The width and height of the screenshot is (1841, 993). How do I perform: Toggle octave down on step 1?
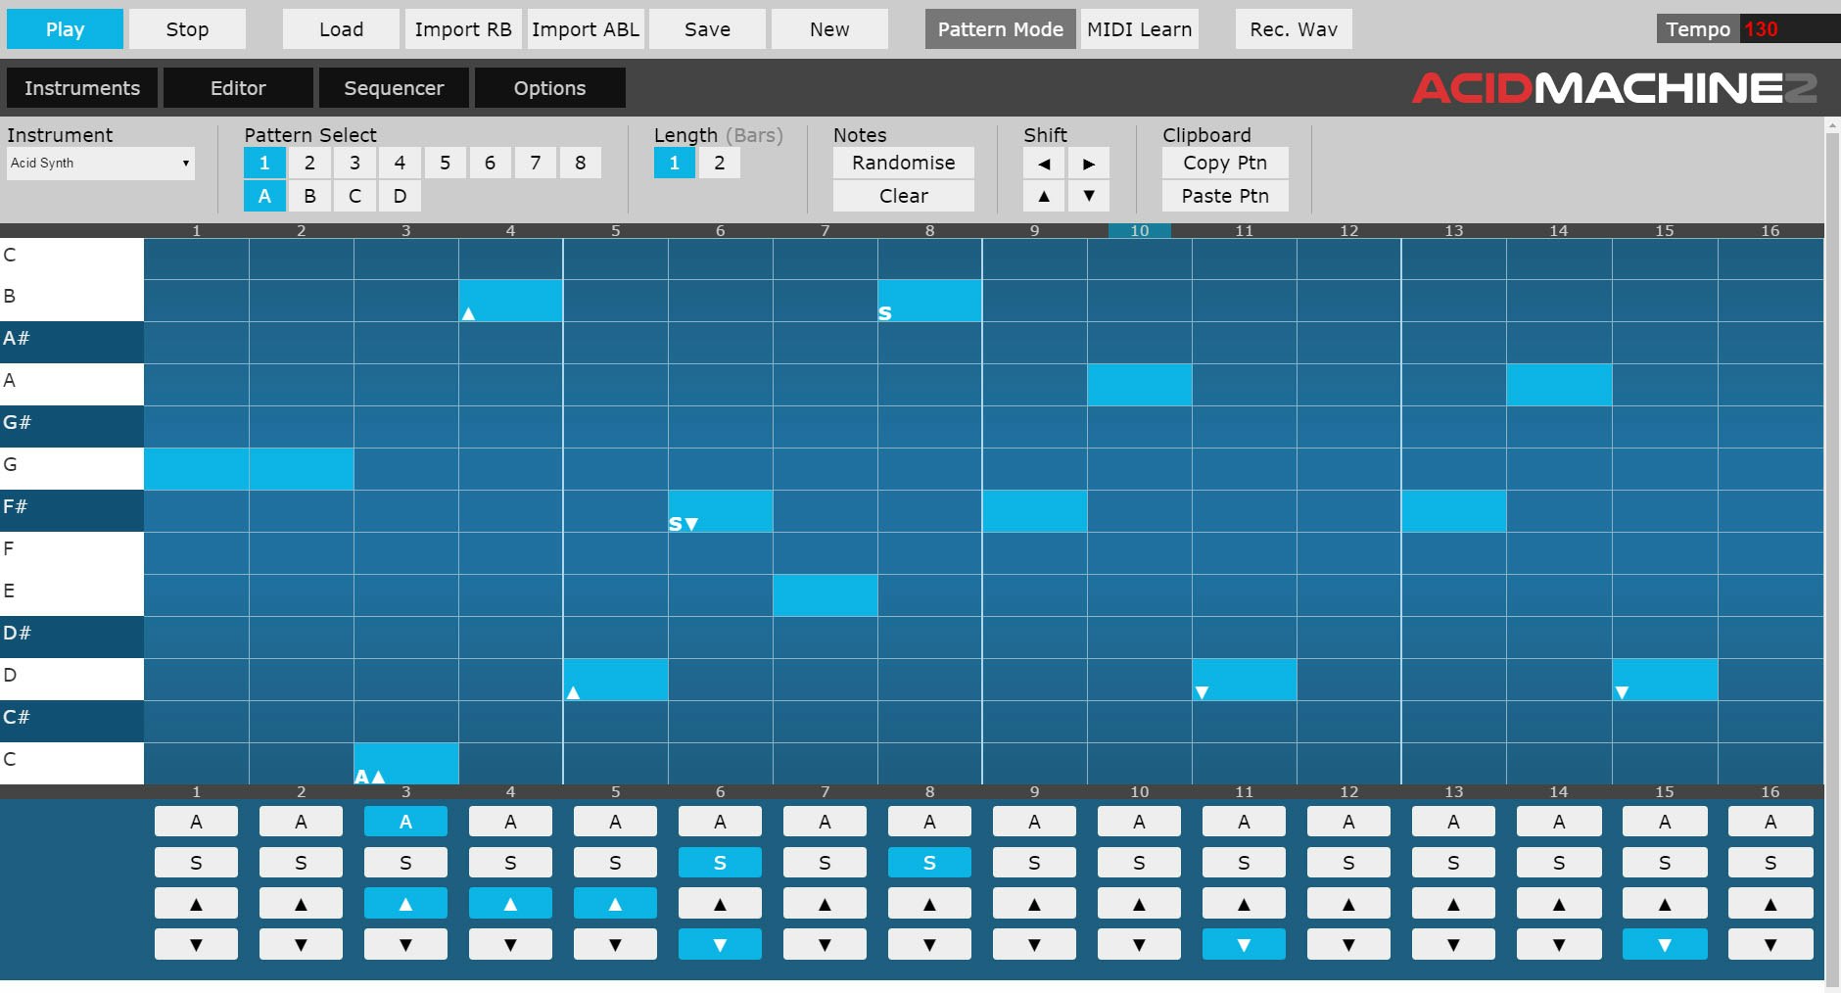(x=196, y=945)
